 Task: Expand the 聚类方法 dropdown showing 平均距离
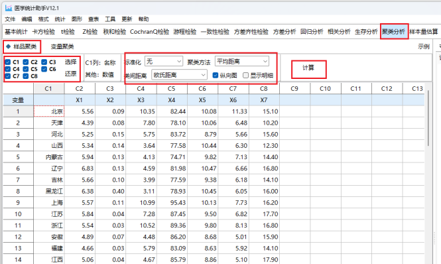[x=242, y=61]
